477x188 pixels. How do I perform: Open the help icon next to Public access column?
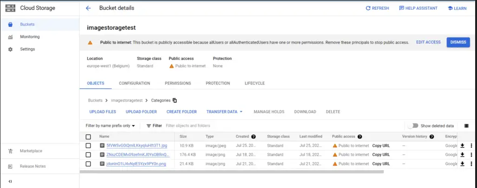click(360, 137)
